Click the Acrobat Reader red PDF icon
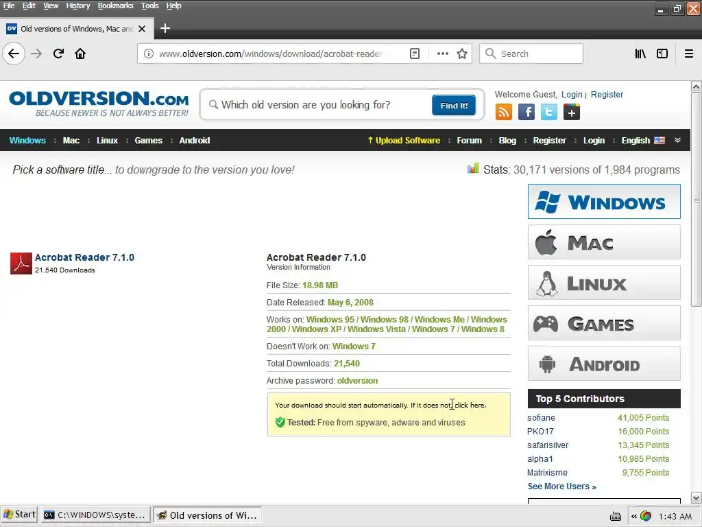 (21, 263)
